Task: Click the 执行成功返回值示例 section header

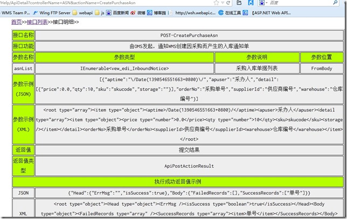Action: pyautogui.click(x=178, y=182)
